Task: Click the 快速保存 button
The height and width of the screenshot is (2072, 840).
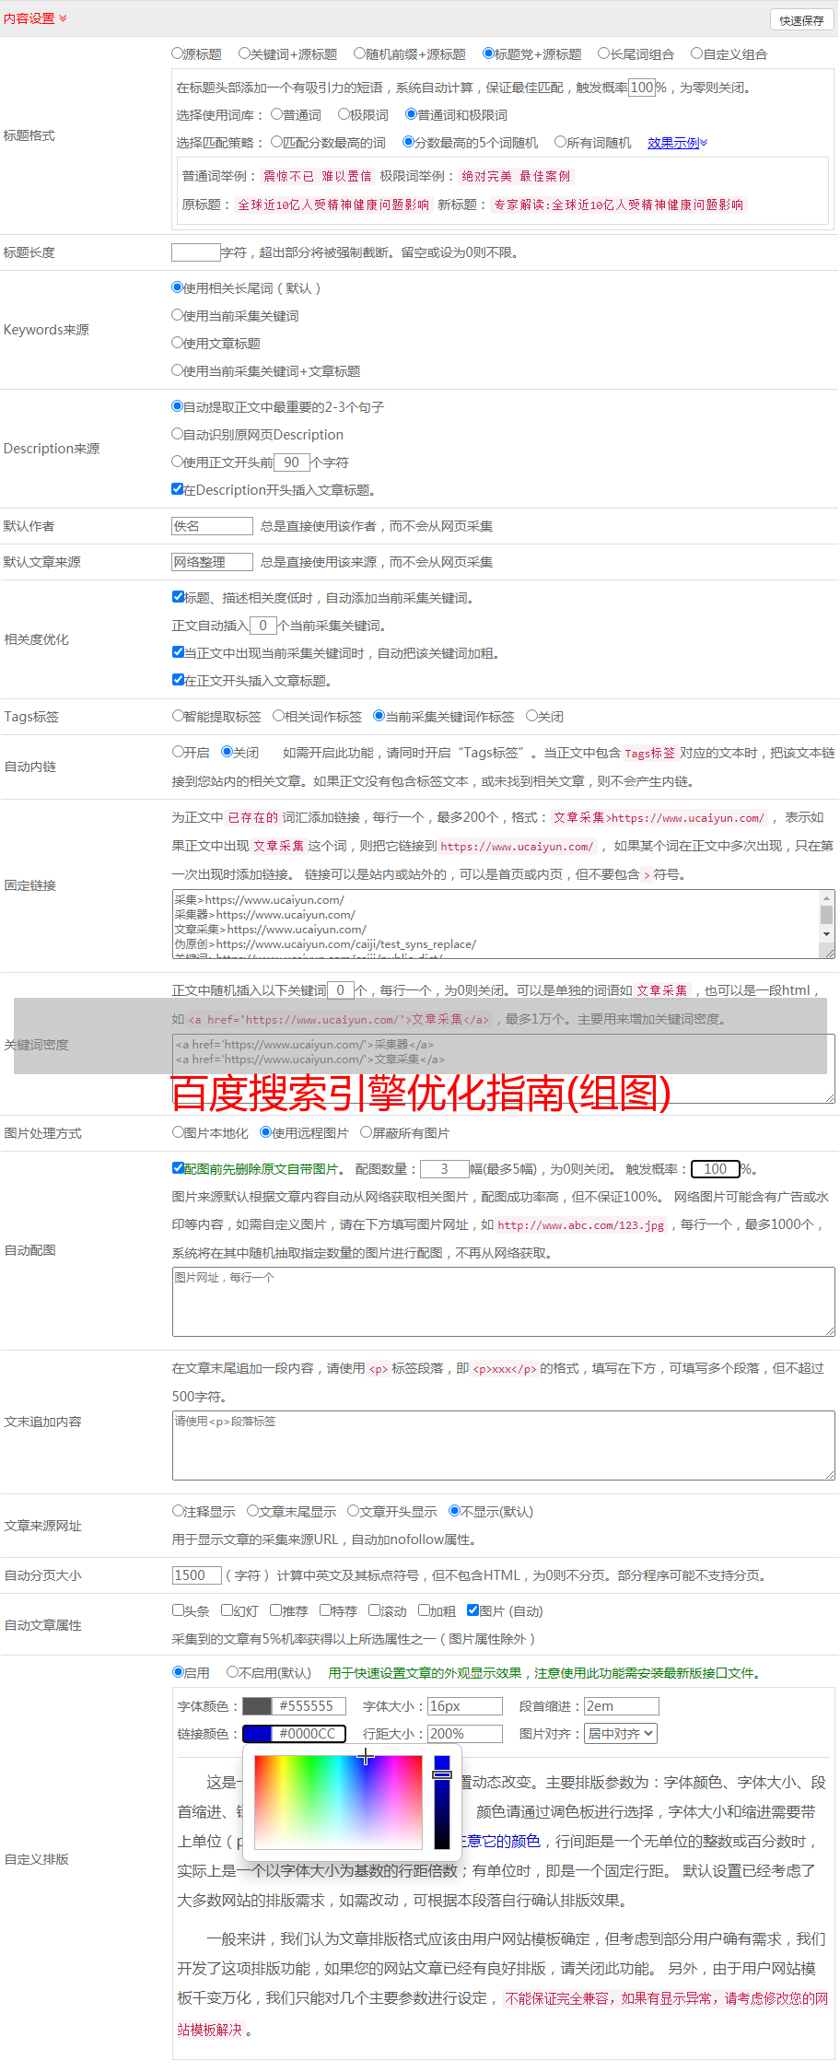Action: tap(800, 20)
